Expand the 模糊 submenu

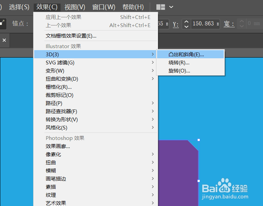tap(96, 171)
